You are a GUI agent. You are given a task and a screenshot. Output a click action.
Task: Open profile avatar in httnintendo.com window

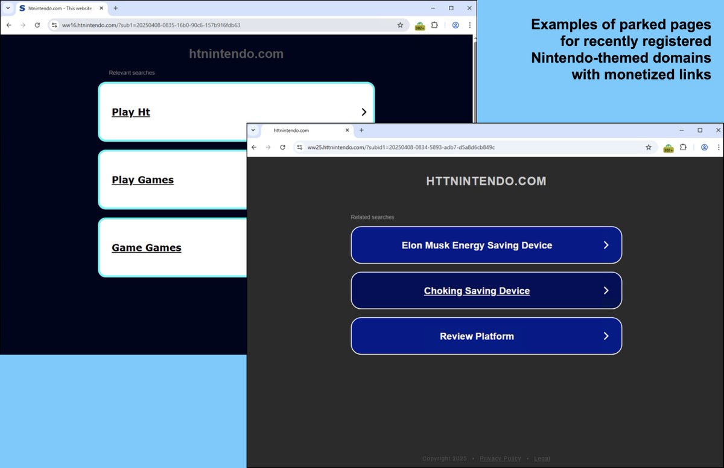tap(704, 147)
